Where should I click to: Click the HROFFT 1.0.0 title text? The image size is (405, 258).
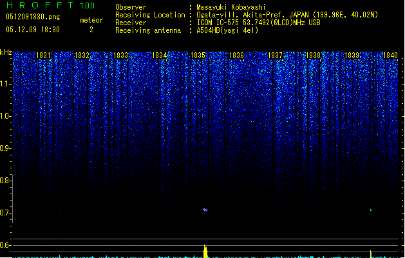tap(50, 5)
